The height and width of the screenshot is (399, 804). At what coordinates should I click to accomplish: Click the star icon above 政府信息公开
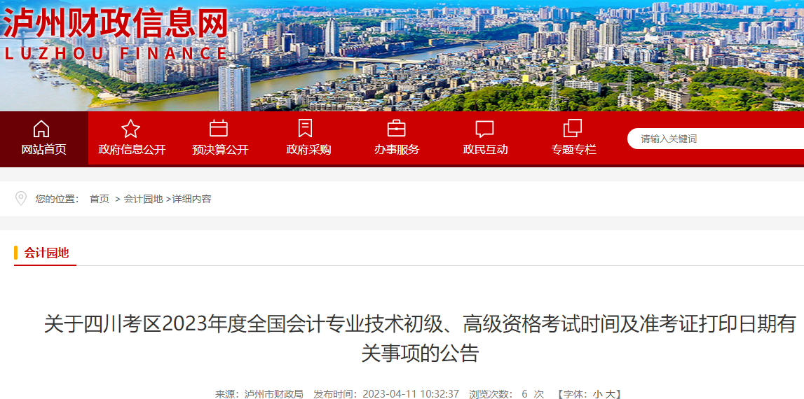(x=131, y=129)
